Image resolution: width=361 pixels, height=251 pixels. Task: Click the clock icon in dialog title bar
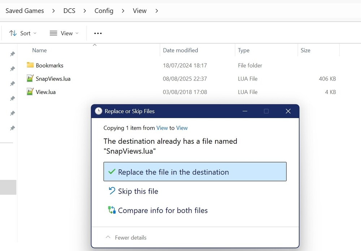tap(99, 111)
